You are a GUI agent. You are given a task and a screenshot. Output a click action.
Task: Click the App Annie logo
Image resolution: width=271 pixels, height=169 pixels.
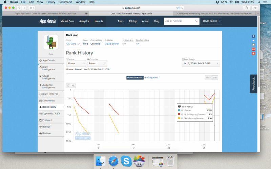coord(48,21)
